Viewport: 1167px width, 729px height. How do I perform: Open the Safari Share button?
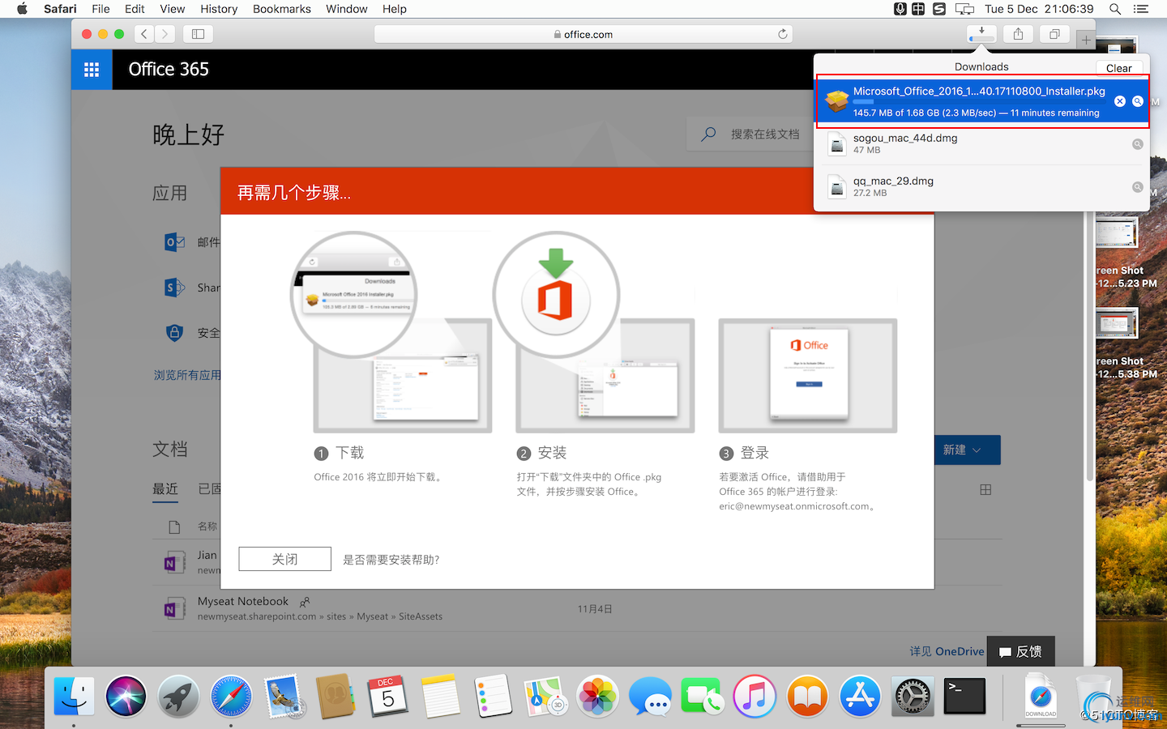pos(1018,34)
